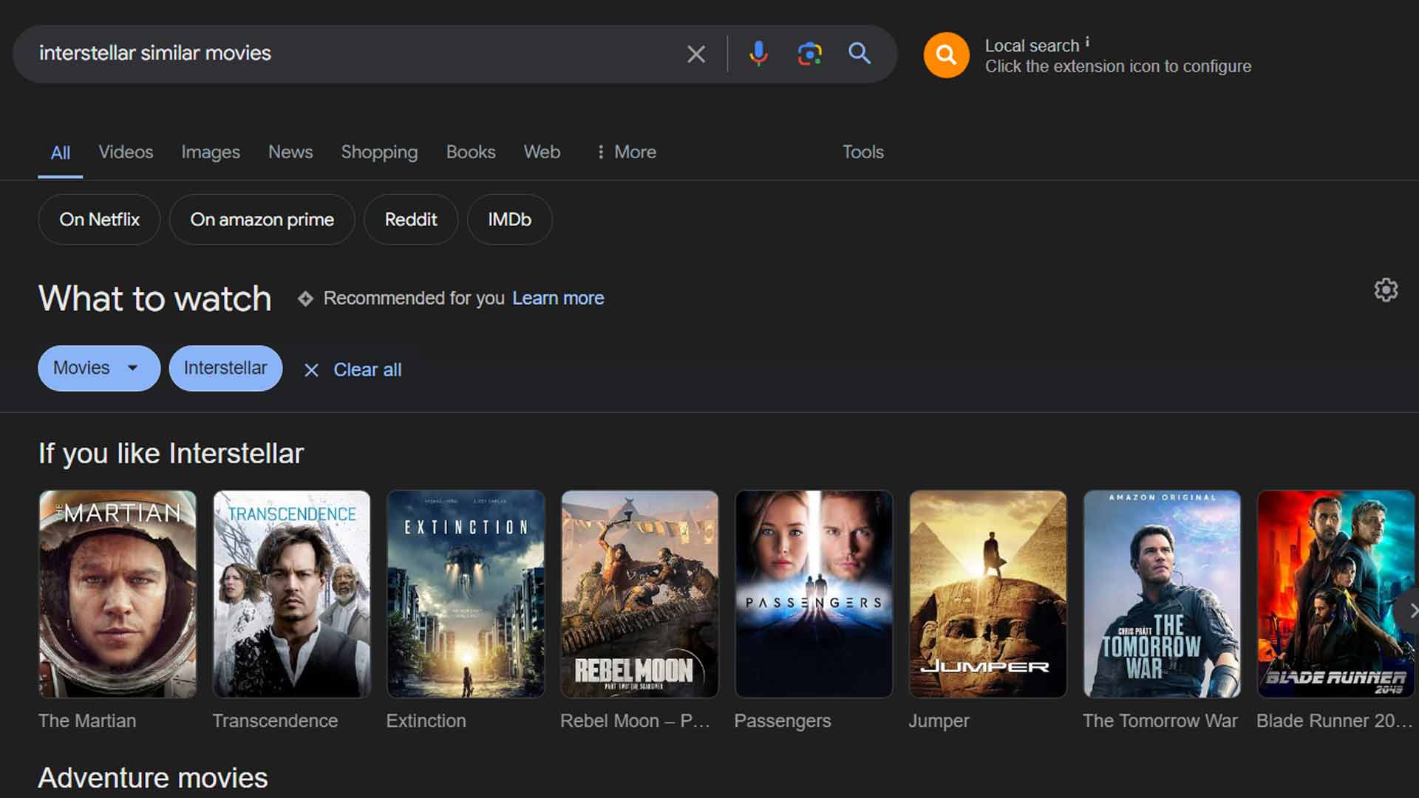
Task: Open the What to watch settings gear
Action: [x=1386, y=290]
